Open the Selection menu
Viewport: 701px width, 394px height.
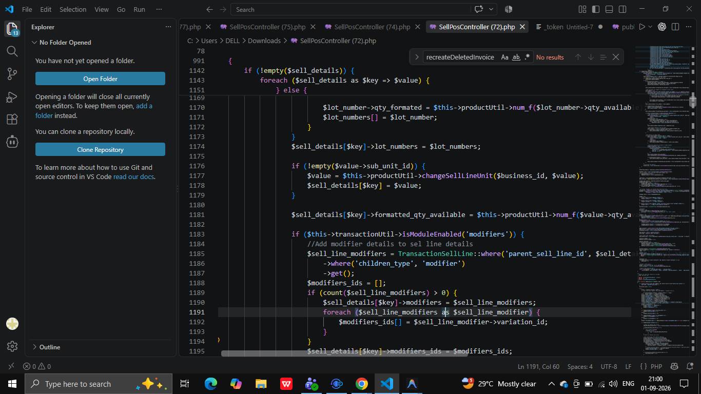point(73,9)
